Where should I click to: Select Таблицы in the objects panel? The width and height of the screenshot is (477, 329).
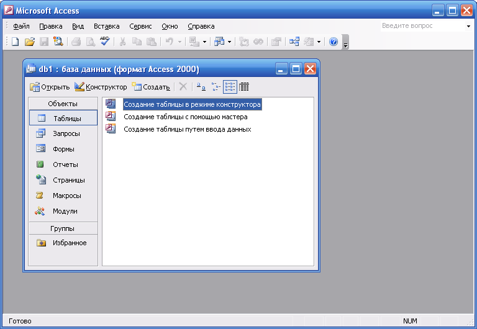coord(63,118)
